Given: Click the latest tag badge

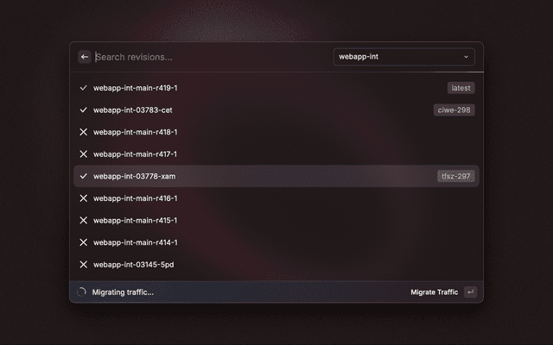Looking at the screenshot, I should click(x=461, y=88).
